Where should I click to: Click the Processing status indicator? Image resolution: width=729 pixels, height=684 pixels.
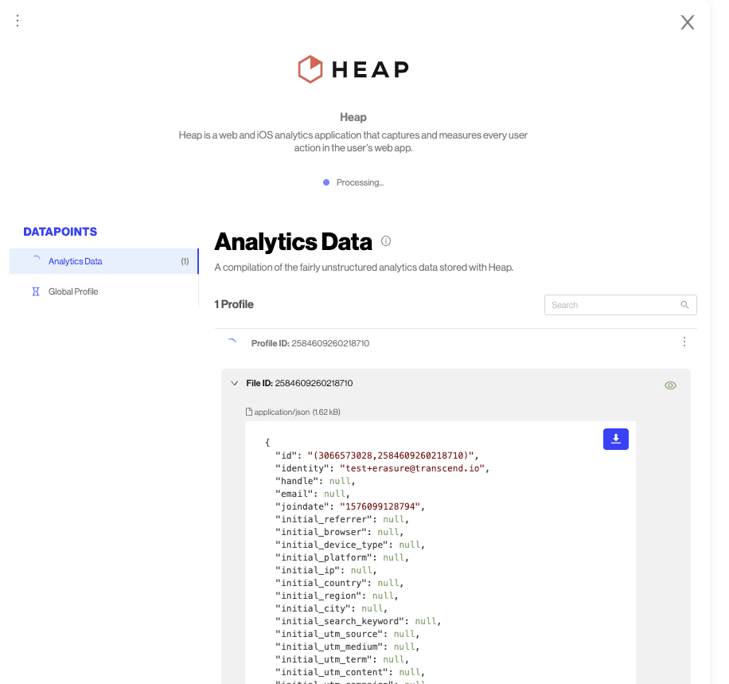[x=353, y=182]
